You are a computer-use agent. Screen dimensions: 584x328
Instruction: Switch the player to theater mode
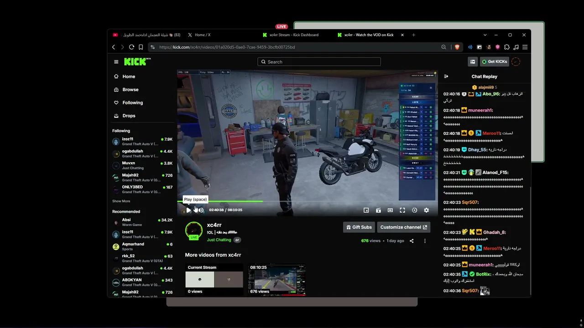pyautogui.click(x=390, y=210)
